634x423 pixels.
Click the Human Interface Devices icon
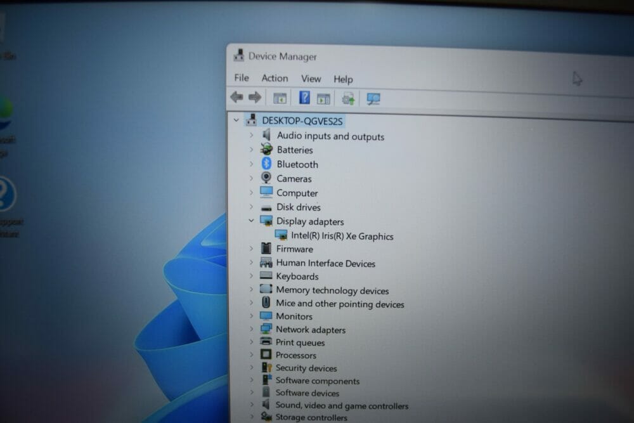[x=266, y=263]
